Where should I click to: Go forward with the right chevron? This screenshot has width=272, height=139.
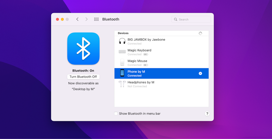86,19
